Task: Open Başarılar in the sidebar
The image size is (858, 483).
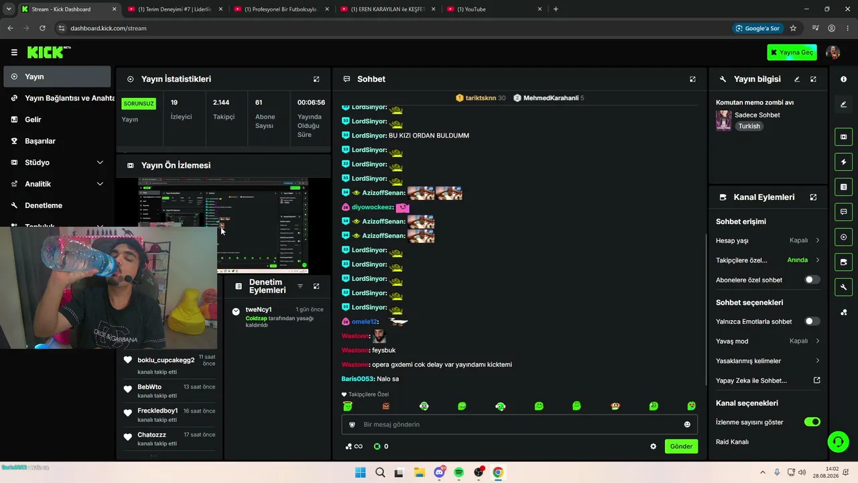Action: click(x=57, y=141)
